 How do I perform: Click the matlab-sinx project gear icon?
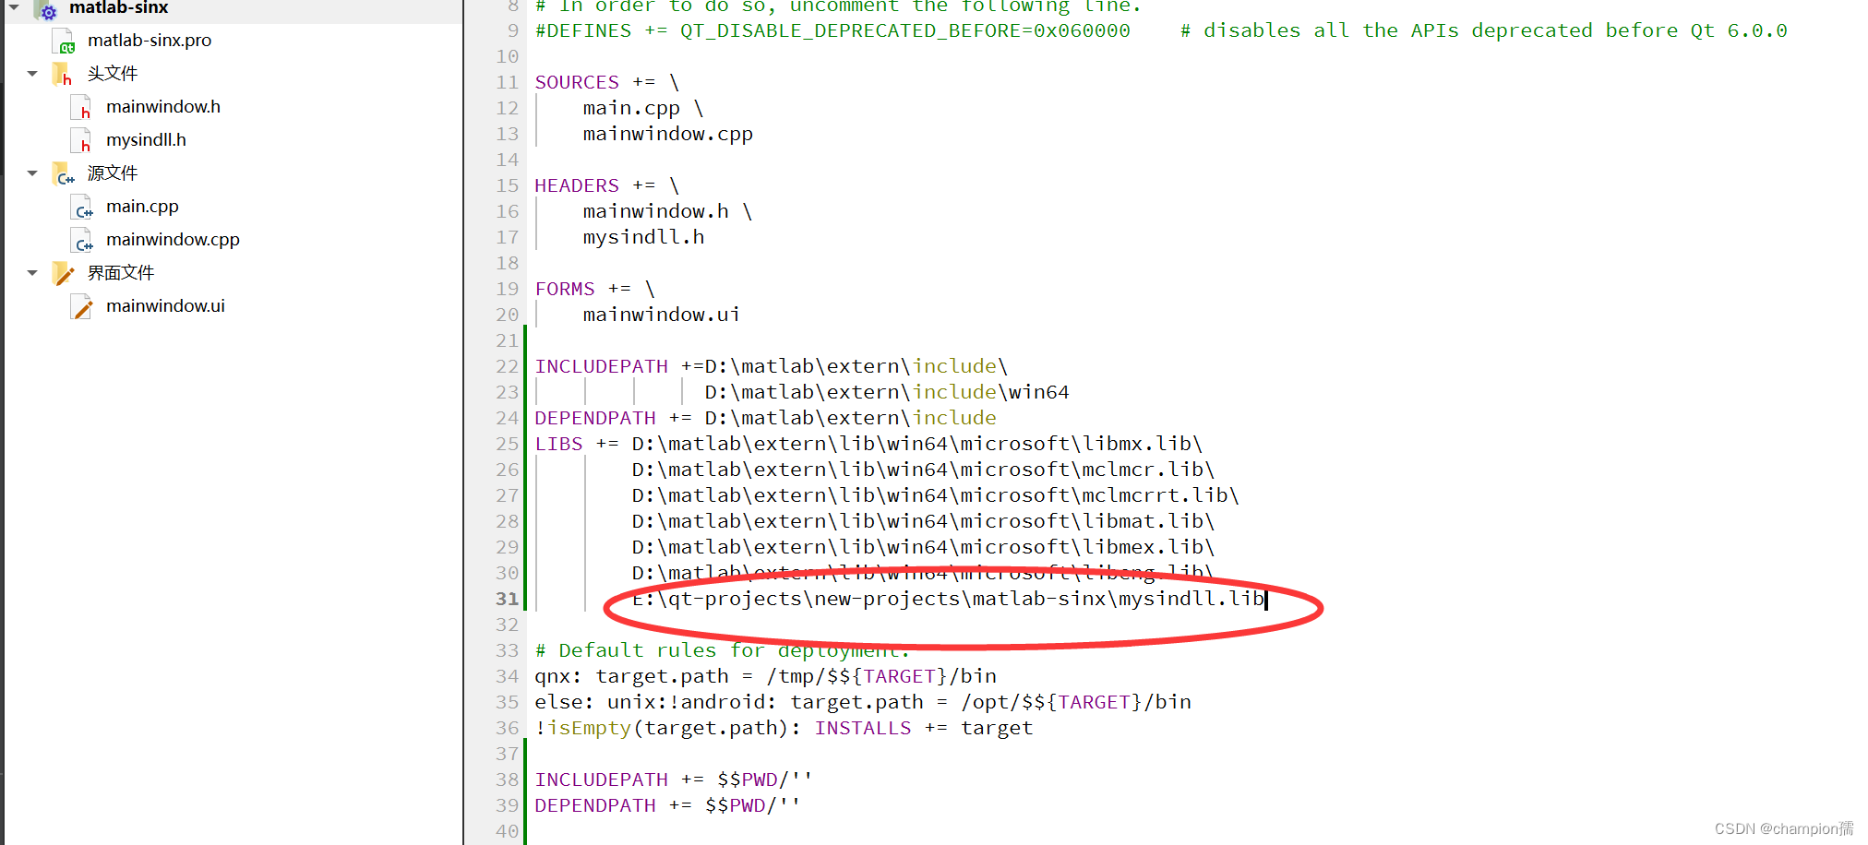47,11
